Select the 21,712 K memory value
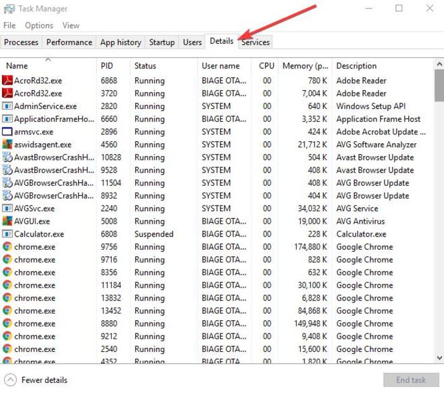Viewport: 444px width, 395px height. point(312,145)
